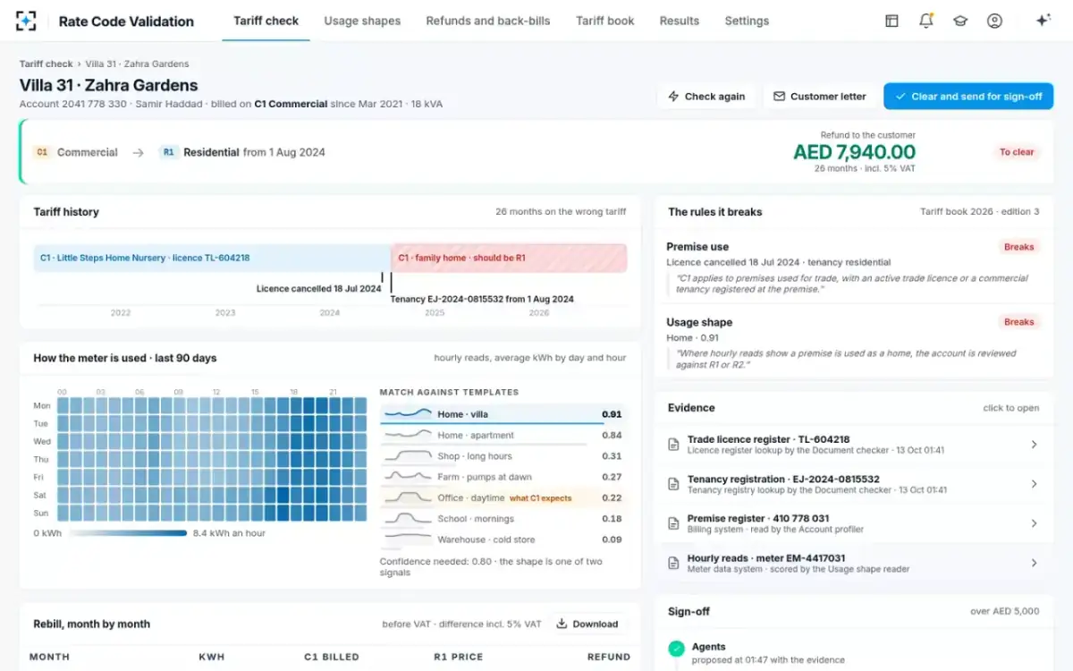Click School mornings sparkline shape

pyautogui.click(x=407, y=518)
